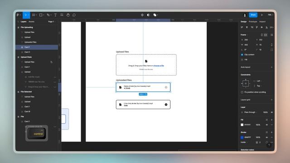Image resolution: width=290 pixels, height=163 pixels.
Task: Click the Align vertical centers icon
Action: coord(262,27)
